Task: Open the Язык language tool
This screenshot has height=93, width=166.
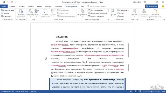Action: click(37, 13)
